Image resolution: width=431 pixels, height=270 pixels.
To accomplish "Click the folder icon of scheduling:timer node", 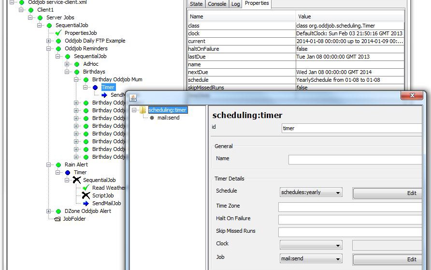I will (x=143, y=110).
